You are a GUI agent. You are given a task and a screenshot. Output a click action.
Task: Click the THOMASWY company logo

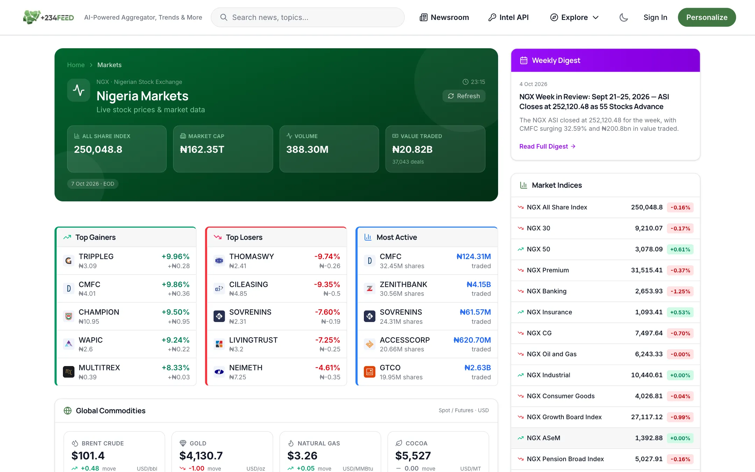pyautogui.click(x=219, y=261)
